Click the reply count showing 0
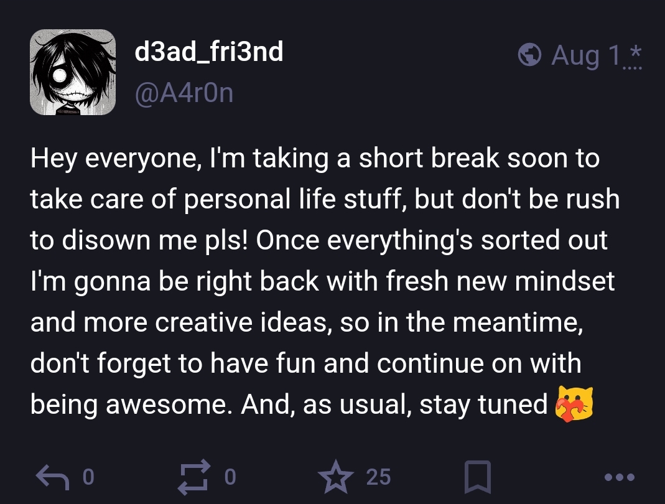Image resolution: width=665 pixels, height=504 pixels. click(x=88, y=477)
